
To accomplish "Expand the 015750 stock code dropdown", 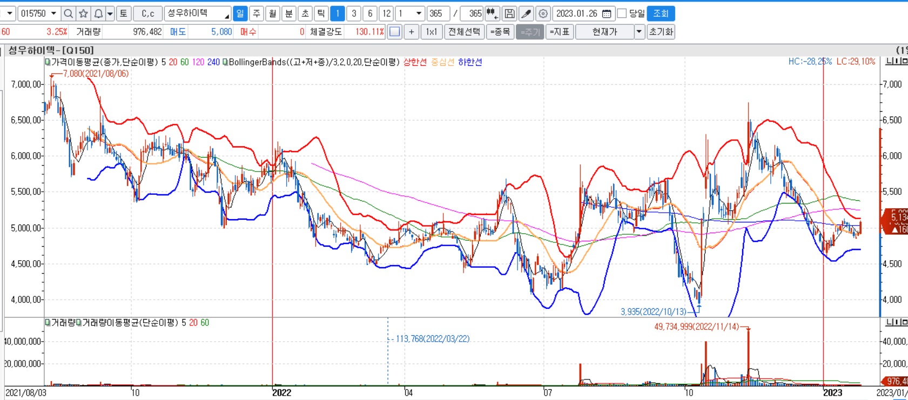I will coord(53,13).
